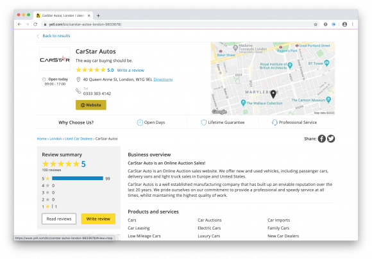Screen dimensions: 372x259
Task: Click the browser back arrow
Action: [19, 24]
